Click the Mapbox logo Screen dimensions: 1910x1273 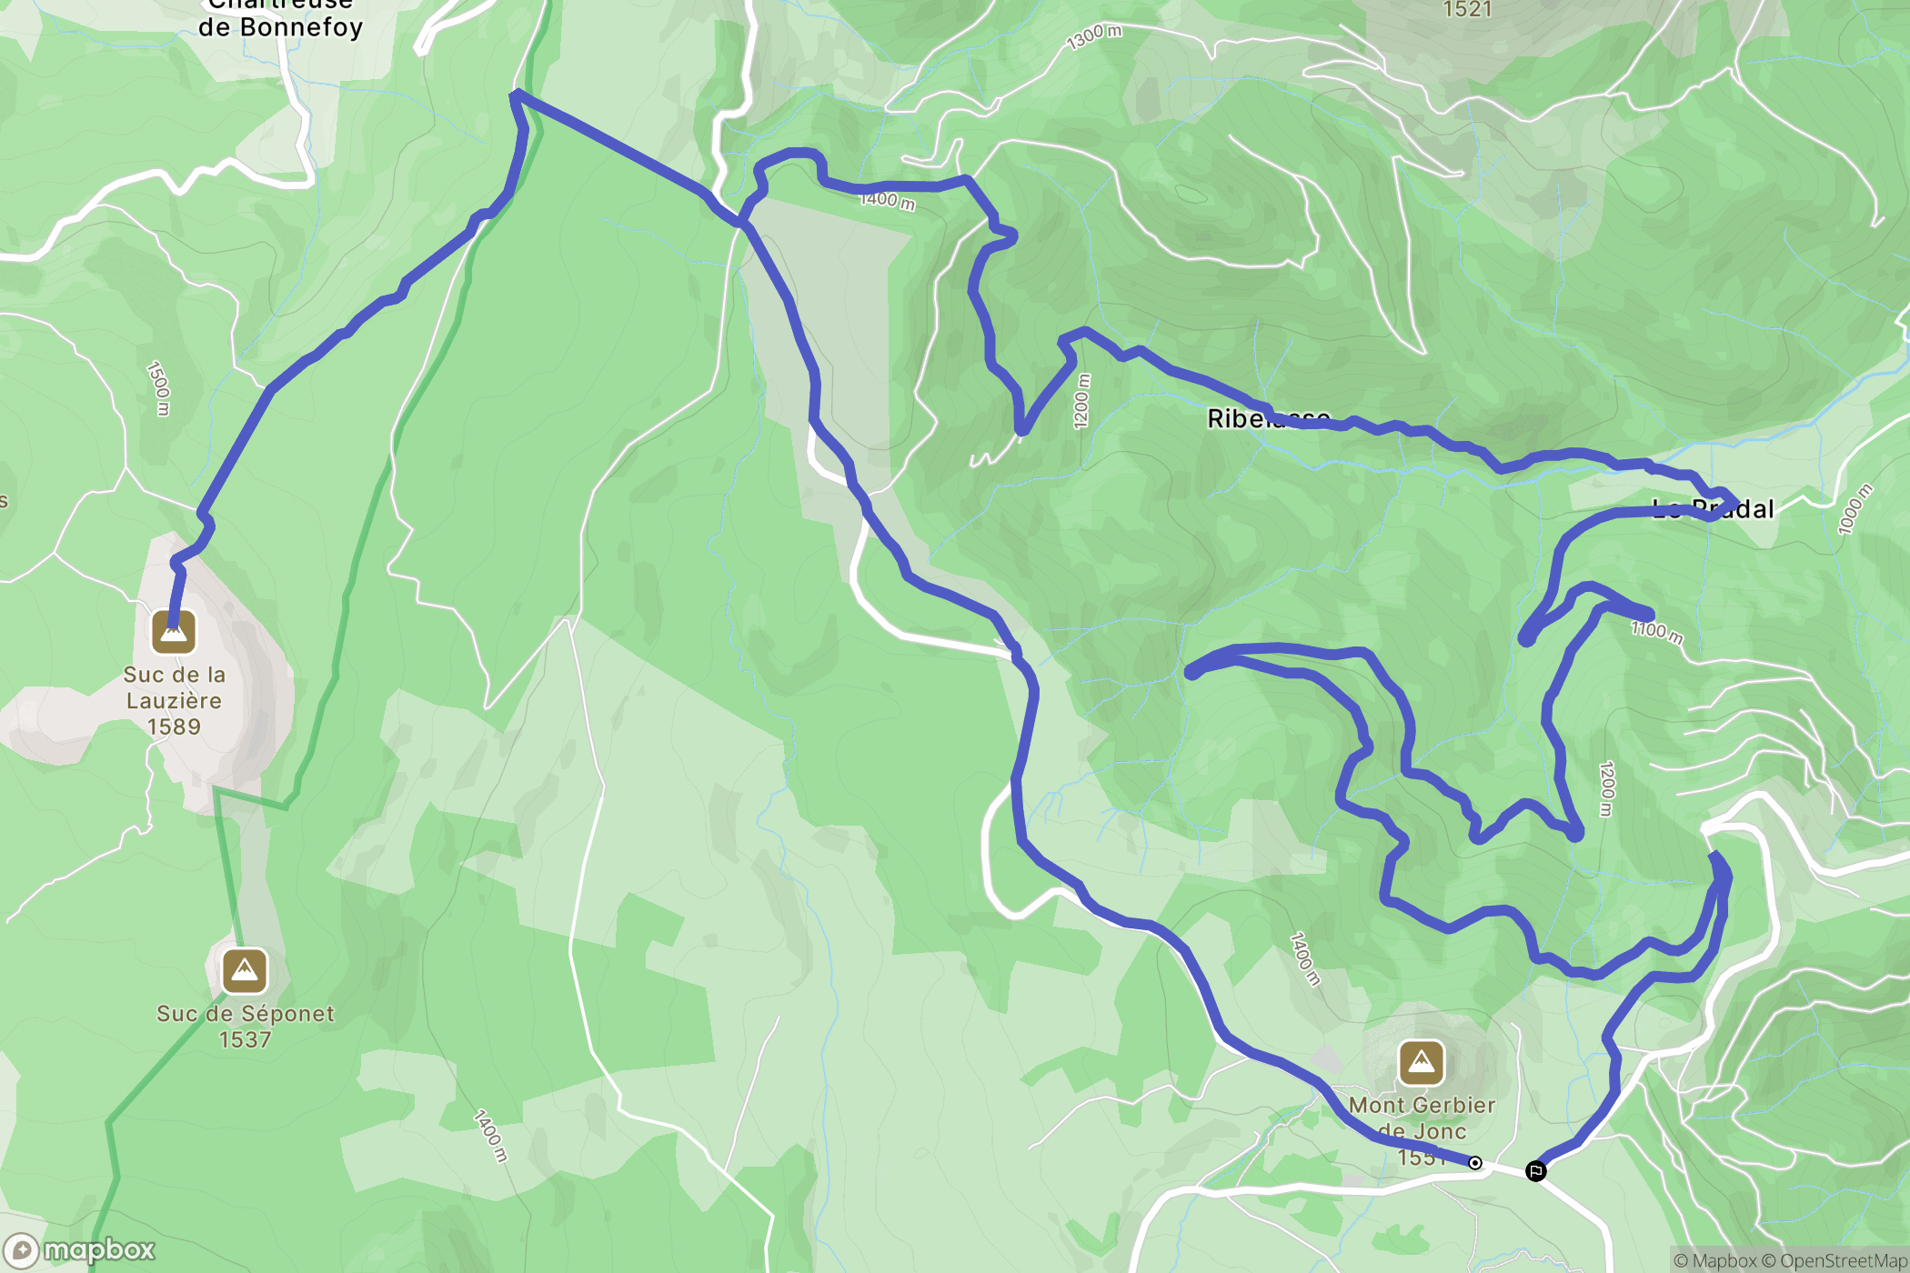click(x=79, y=1251)
